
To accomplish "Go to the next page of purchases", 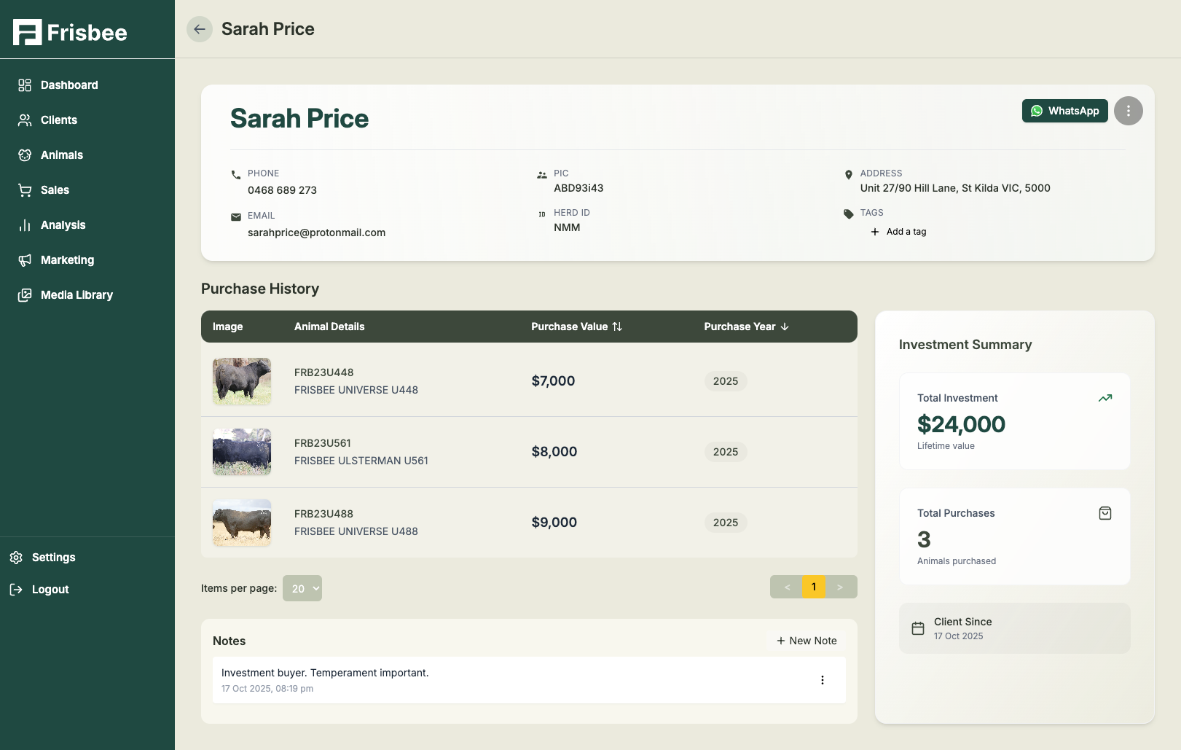I will tap(840, 587).
